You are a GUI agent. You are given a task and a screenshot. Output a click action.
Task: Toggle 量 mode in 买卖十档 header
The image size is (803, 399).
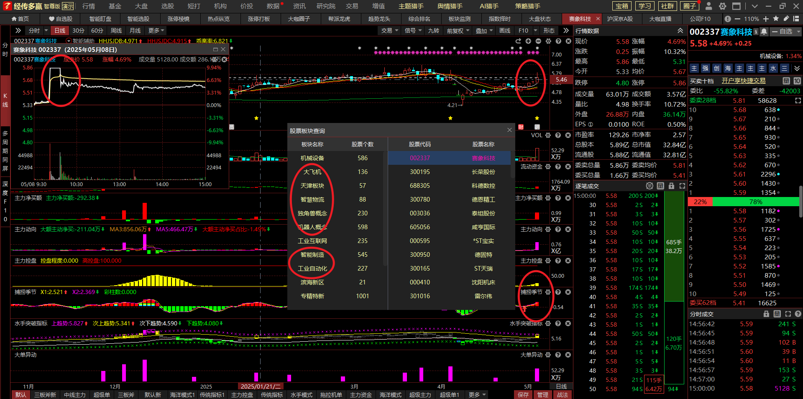pos(786,81)
